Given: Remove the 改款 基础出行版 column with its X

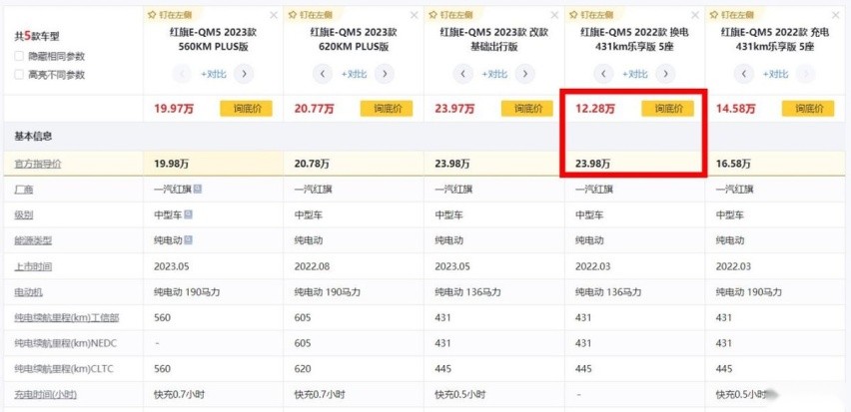Looking at the screenshot, I should tap(554, 15).
